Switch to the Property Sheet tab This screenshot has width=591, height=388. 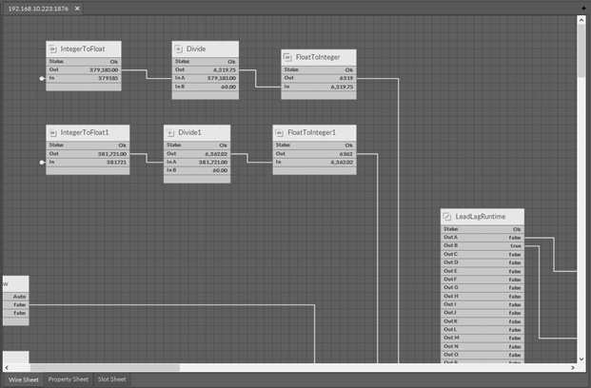pyautogui.click(x=68, y=379)
